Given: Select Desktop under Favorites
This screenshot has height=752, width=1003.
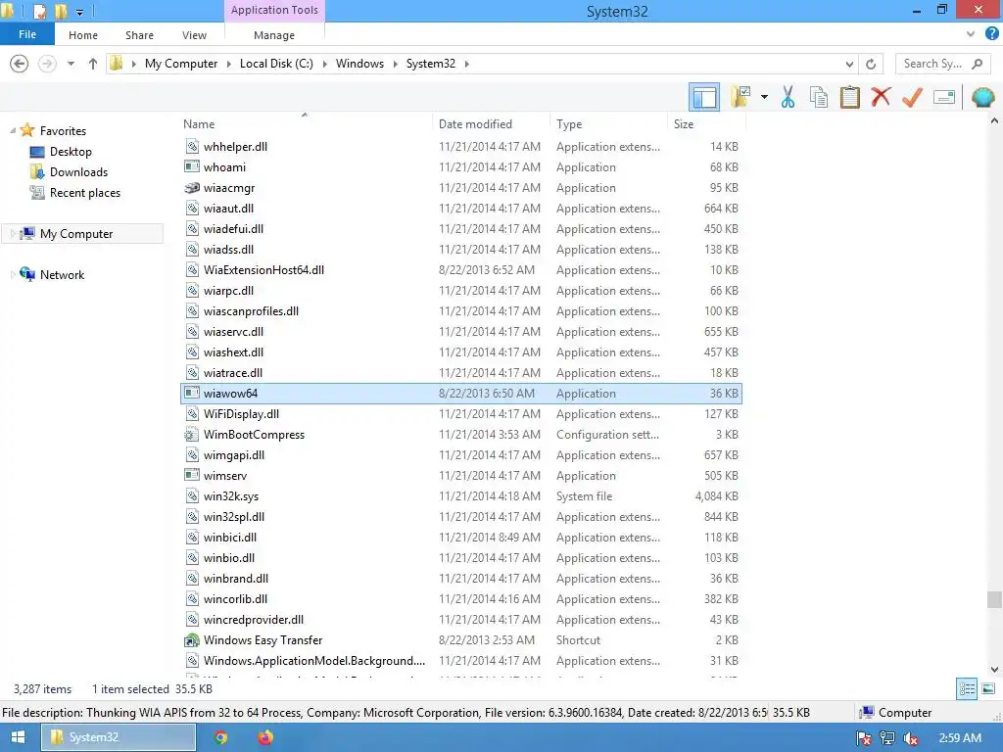Looking at the screenshot, I should click(x=71, y=152).
